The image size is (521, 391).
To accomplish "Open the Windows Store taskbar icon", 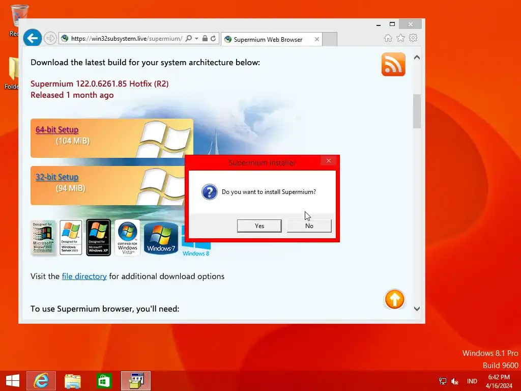I will (104, 381).
